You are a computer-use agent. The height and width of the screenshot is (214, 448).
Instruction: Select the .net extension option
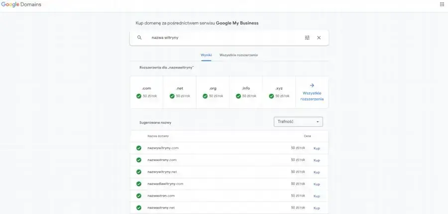coord(180,92)
